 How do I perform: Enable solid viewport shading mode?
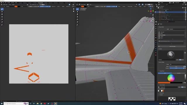click(149, 5)
